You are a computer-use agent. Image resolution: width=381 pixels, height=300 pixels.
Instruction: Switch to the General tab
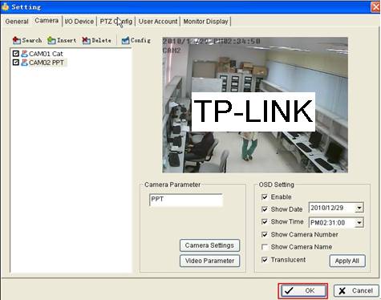coord(17,22)
